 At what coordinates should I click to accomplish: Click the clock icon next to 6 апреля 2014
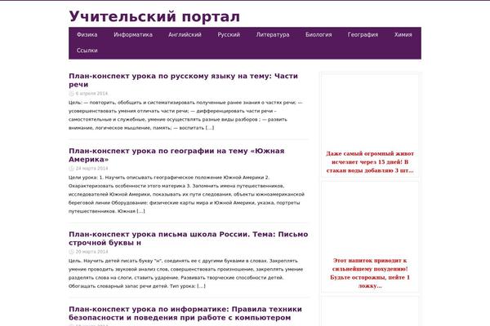click(71, 93)
